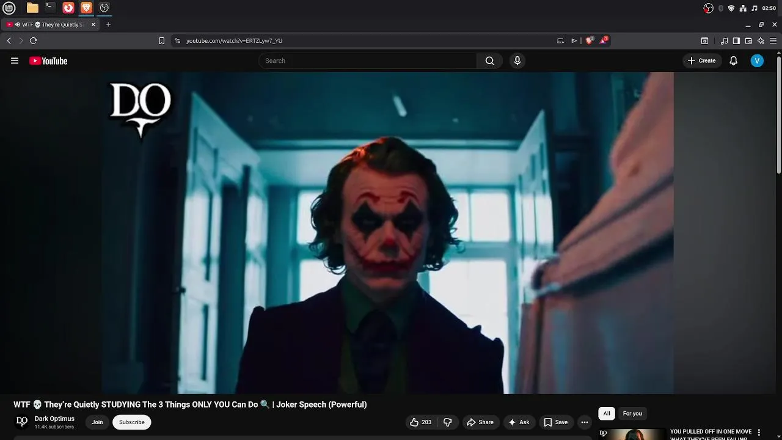The height and width of the screenshot is (440, 782).
Task: Dislike this video
Action: [x=448, y=422]
